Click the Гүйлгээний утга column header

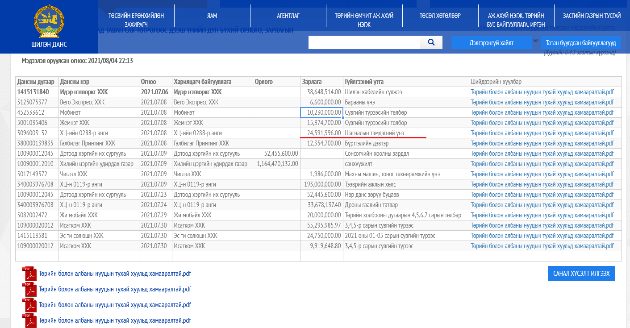pos(406,82)
